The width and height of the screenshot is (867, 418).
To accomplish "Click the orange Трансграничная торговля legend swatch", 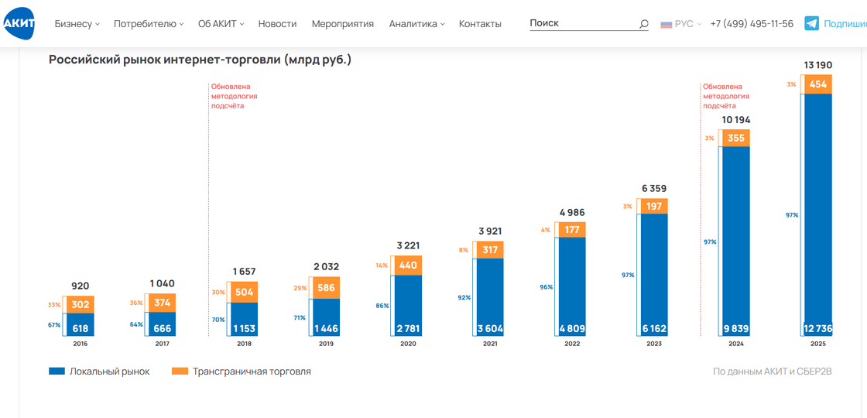I will point(180,372).
